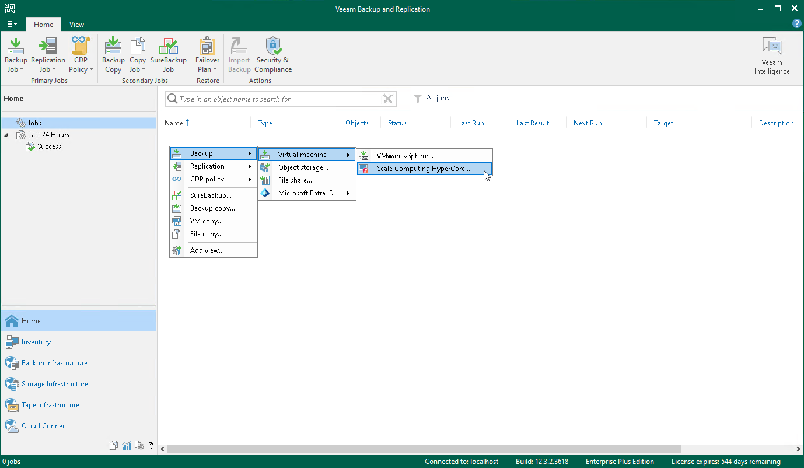
Task: Open the Tape Infrastructure view
Action: pyautogui.click(x=78, y=405)
